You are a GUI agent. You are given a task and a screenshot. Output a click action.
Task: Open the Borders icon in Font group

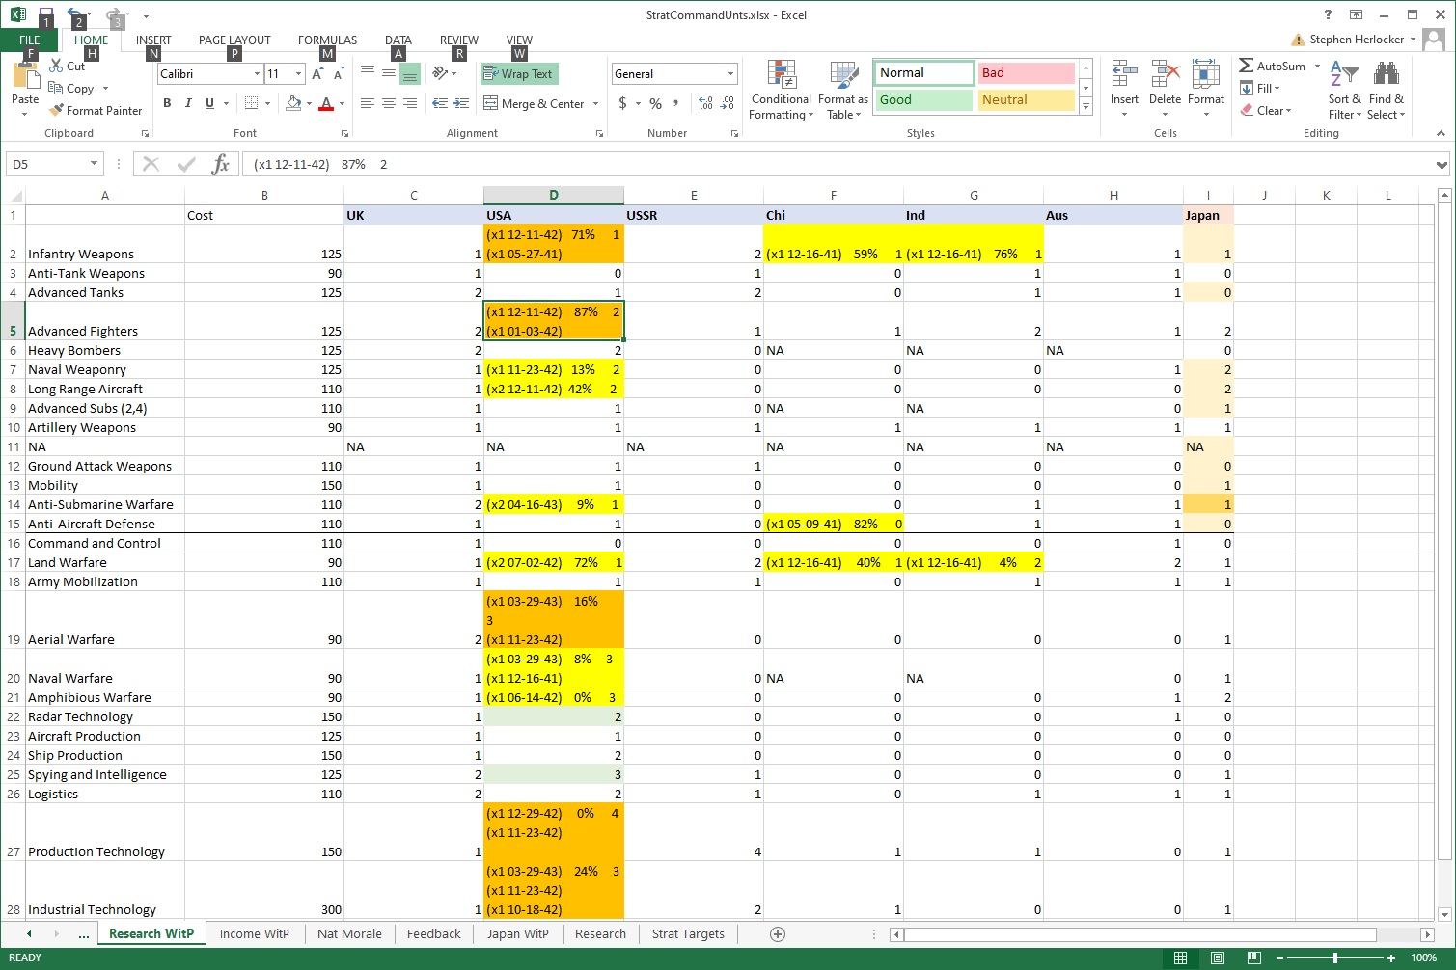(x=251, y=103)
